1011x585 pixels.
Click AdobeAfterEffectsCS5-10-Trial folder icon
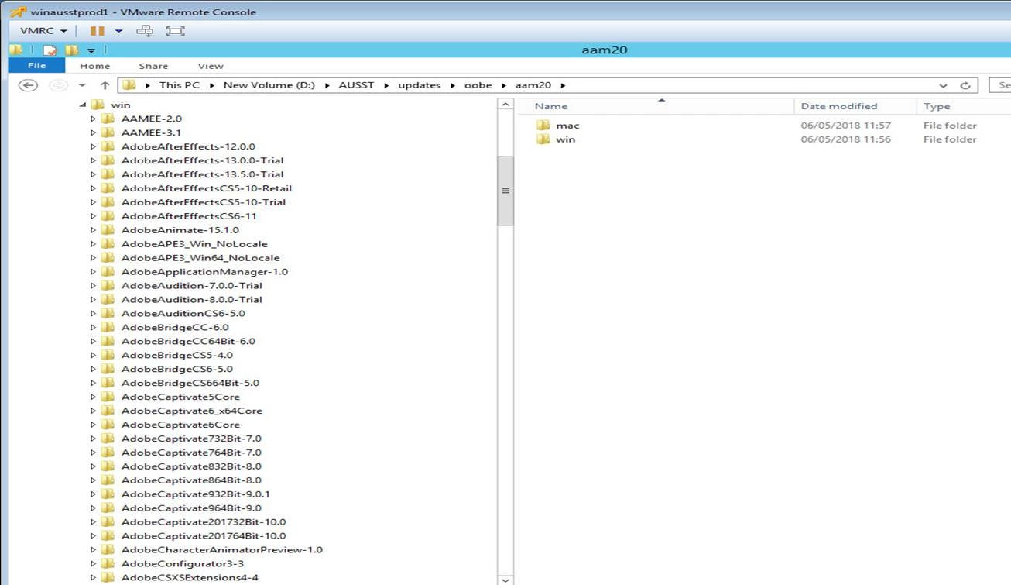[x=108, y=202]
